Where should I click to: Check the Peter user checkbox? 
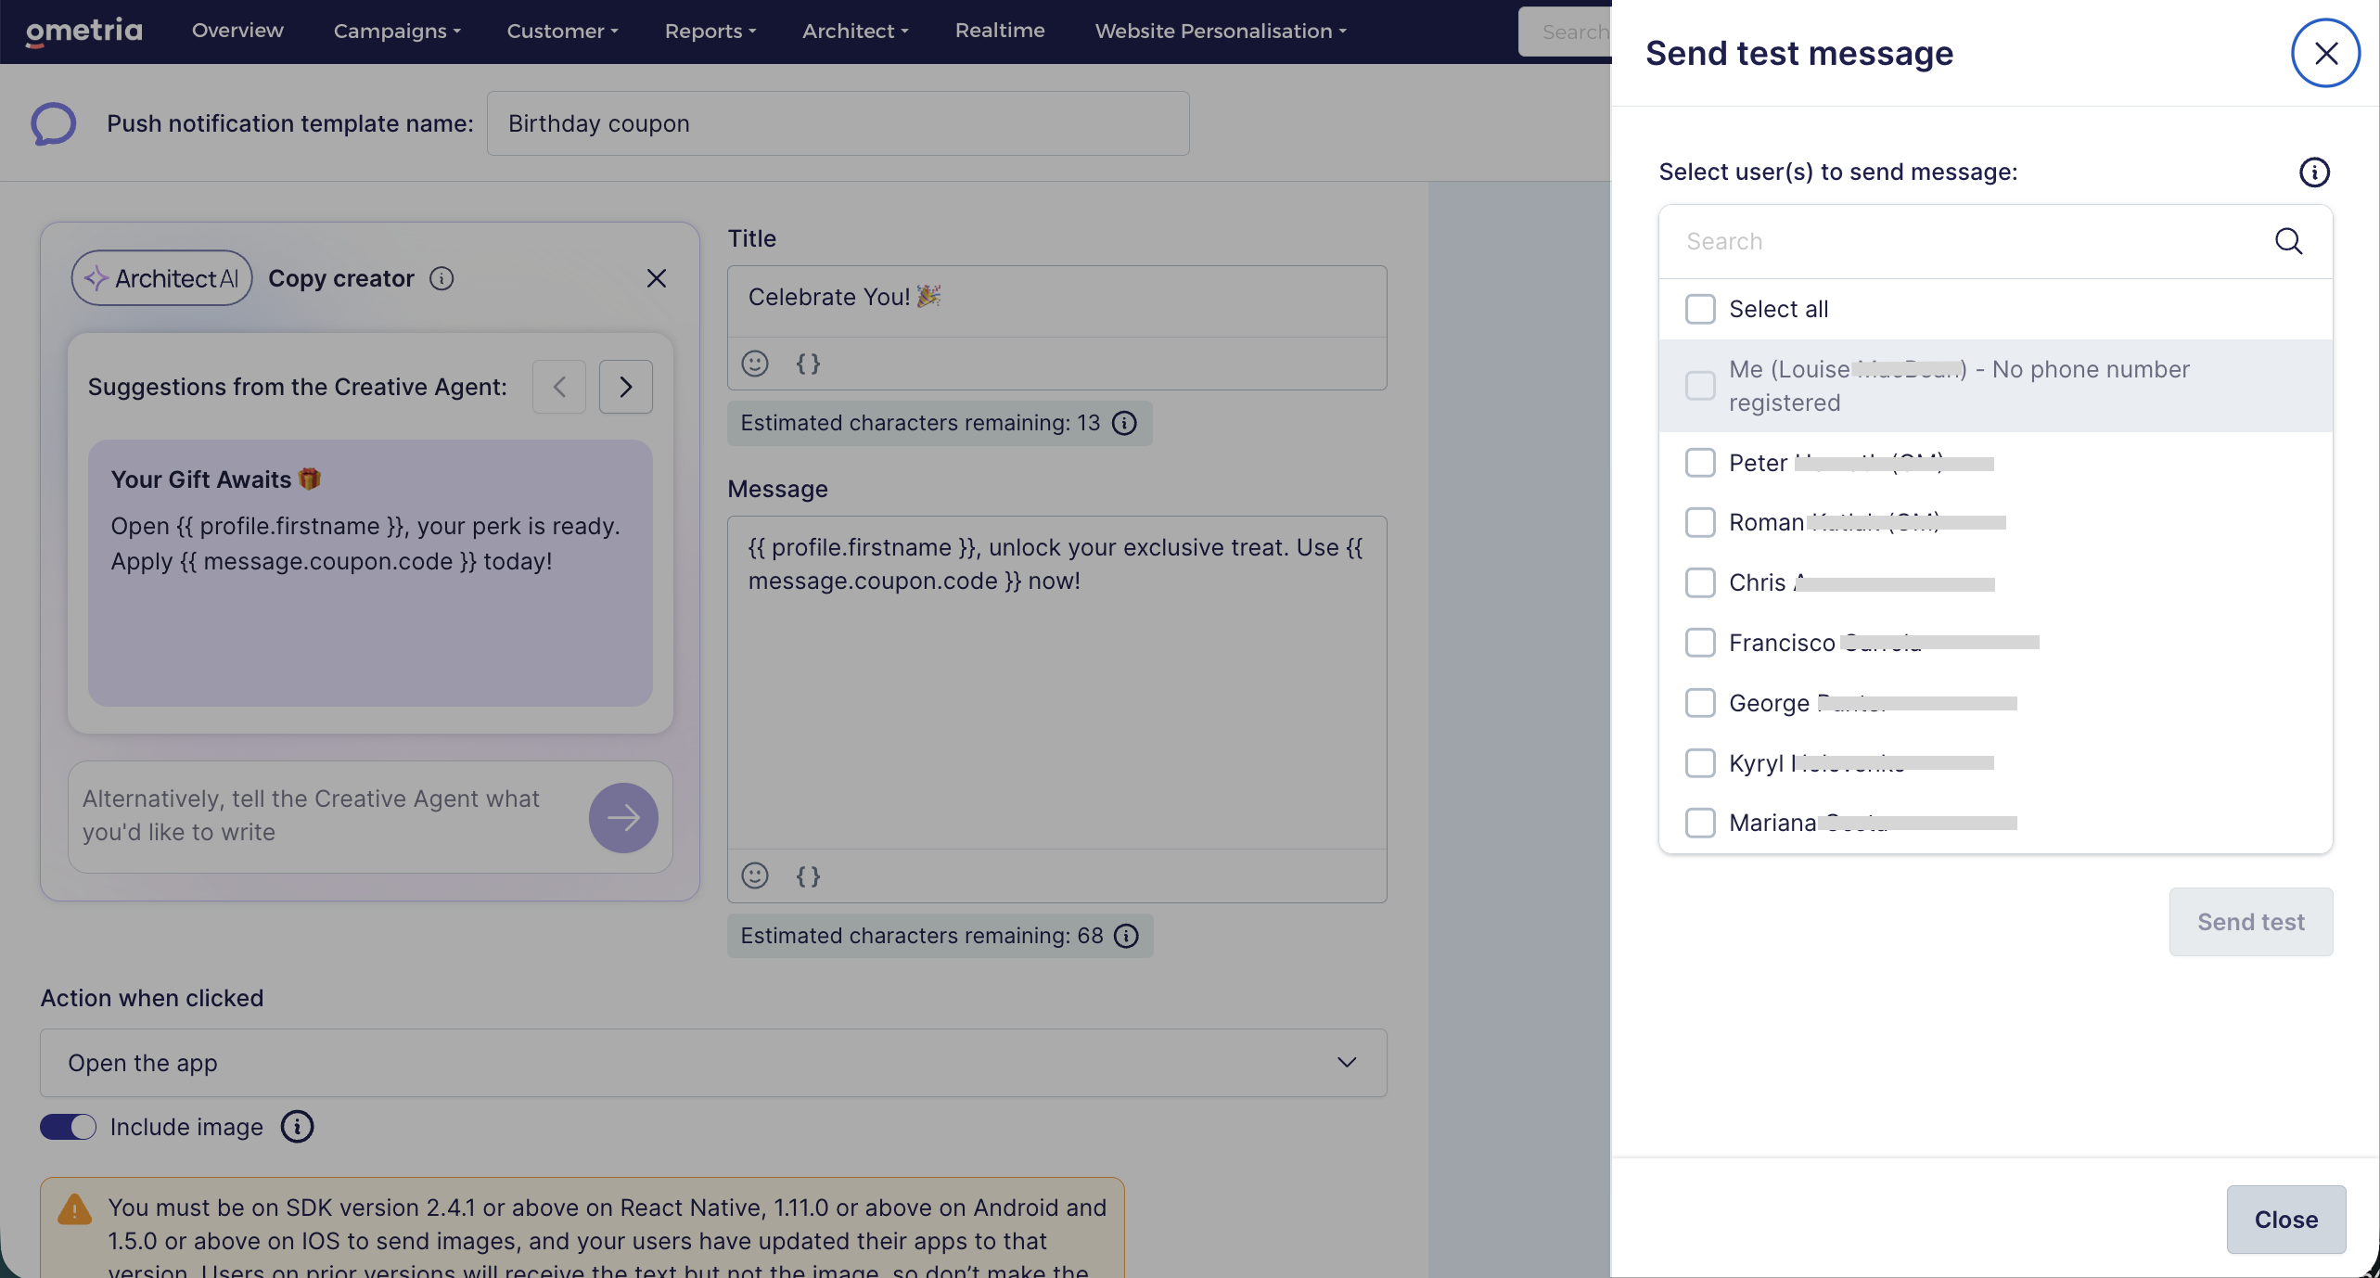coord(1700,463)
